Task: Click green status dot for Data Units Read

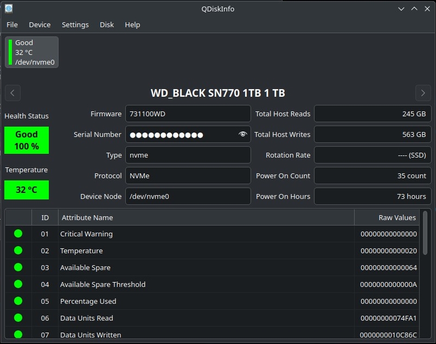Action: click(x=18, y=318)
